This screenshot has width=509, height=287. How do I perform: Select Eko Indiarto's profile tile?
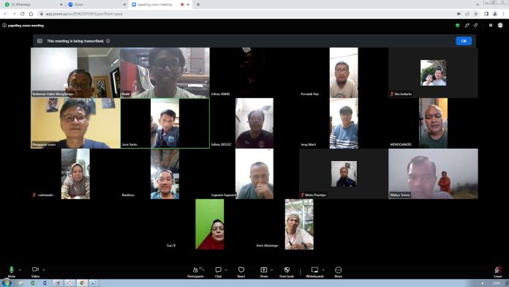tap(433, 72)
